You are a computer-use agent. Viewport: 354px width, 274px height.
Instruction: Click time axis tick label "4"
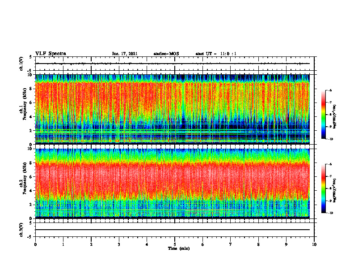147,244
